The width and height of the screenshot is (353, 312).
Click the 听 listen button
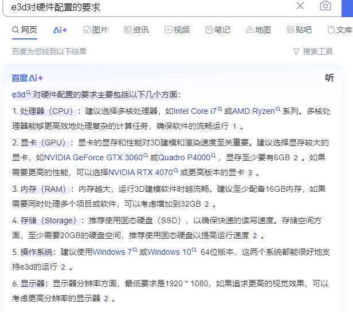pos(330,78)
